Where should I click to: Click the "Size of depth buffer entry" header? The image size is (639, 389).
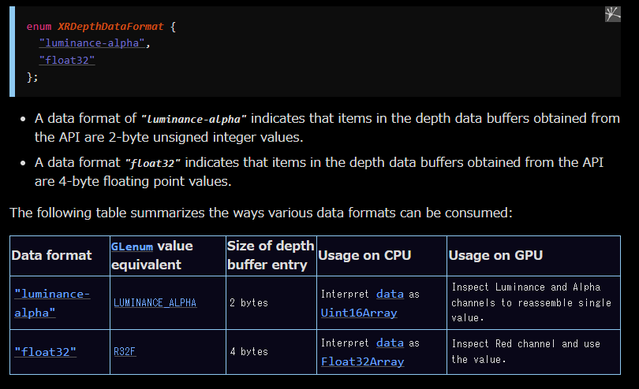tap(271, 256)
